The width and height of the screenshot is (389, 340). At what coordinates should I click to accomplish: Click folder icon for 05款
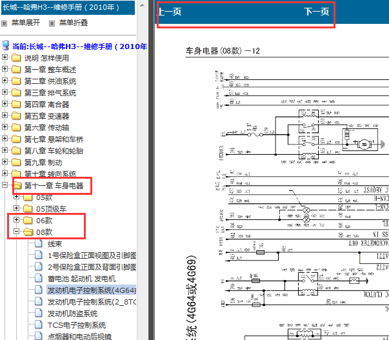click(x=28, y=197)
